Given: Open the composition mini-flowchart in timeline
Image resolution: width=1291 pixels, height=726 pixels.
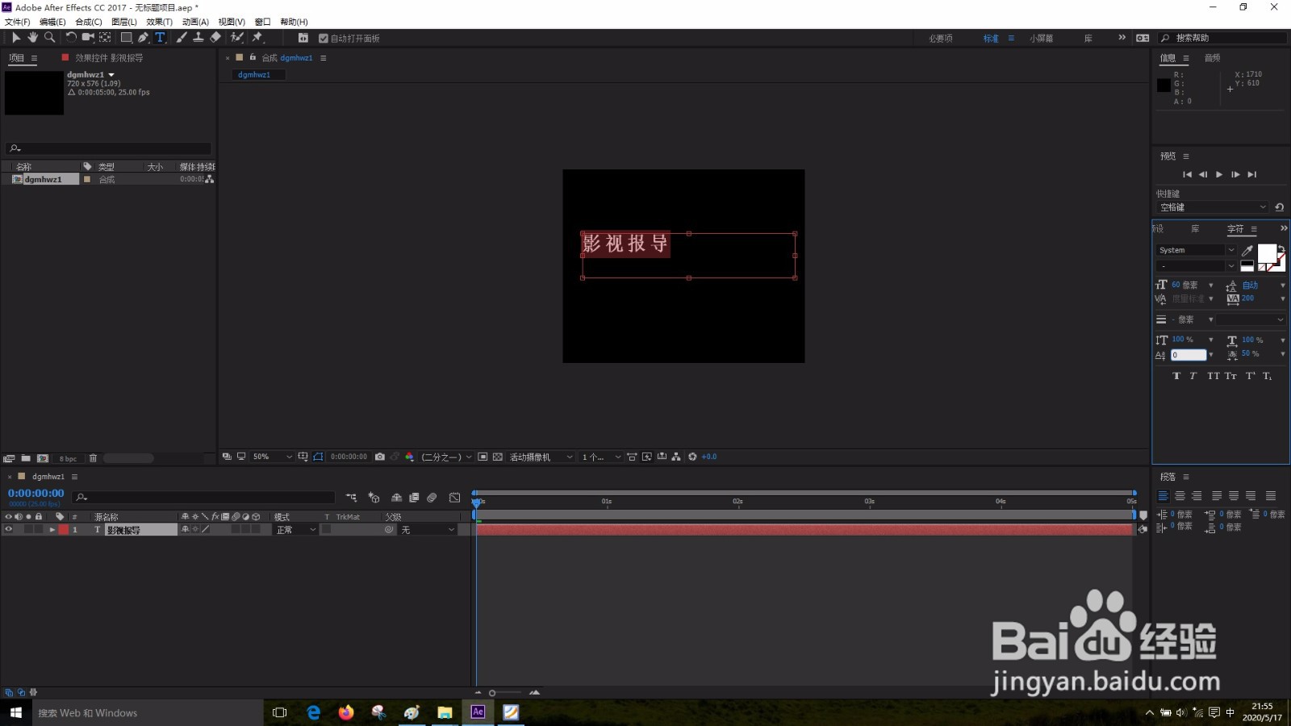Looking at the screenshot, I should (351, 498).
